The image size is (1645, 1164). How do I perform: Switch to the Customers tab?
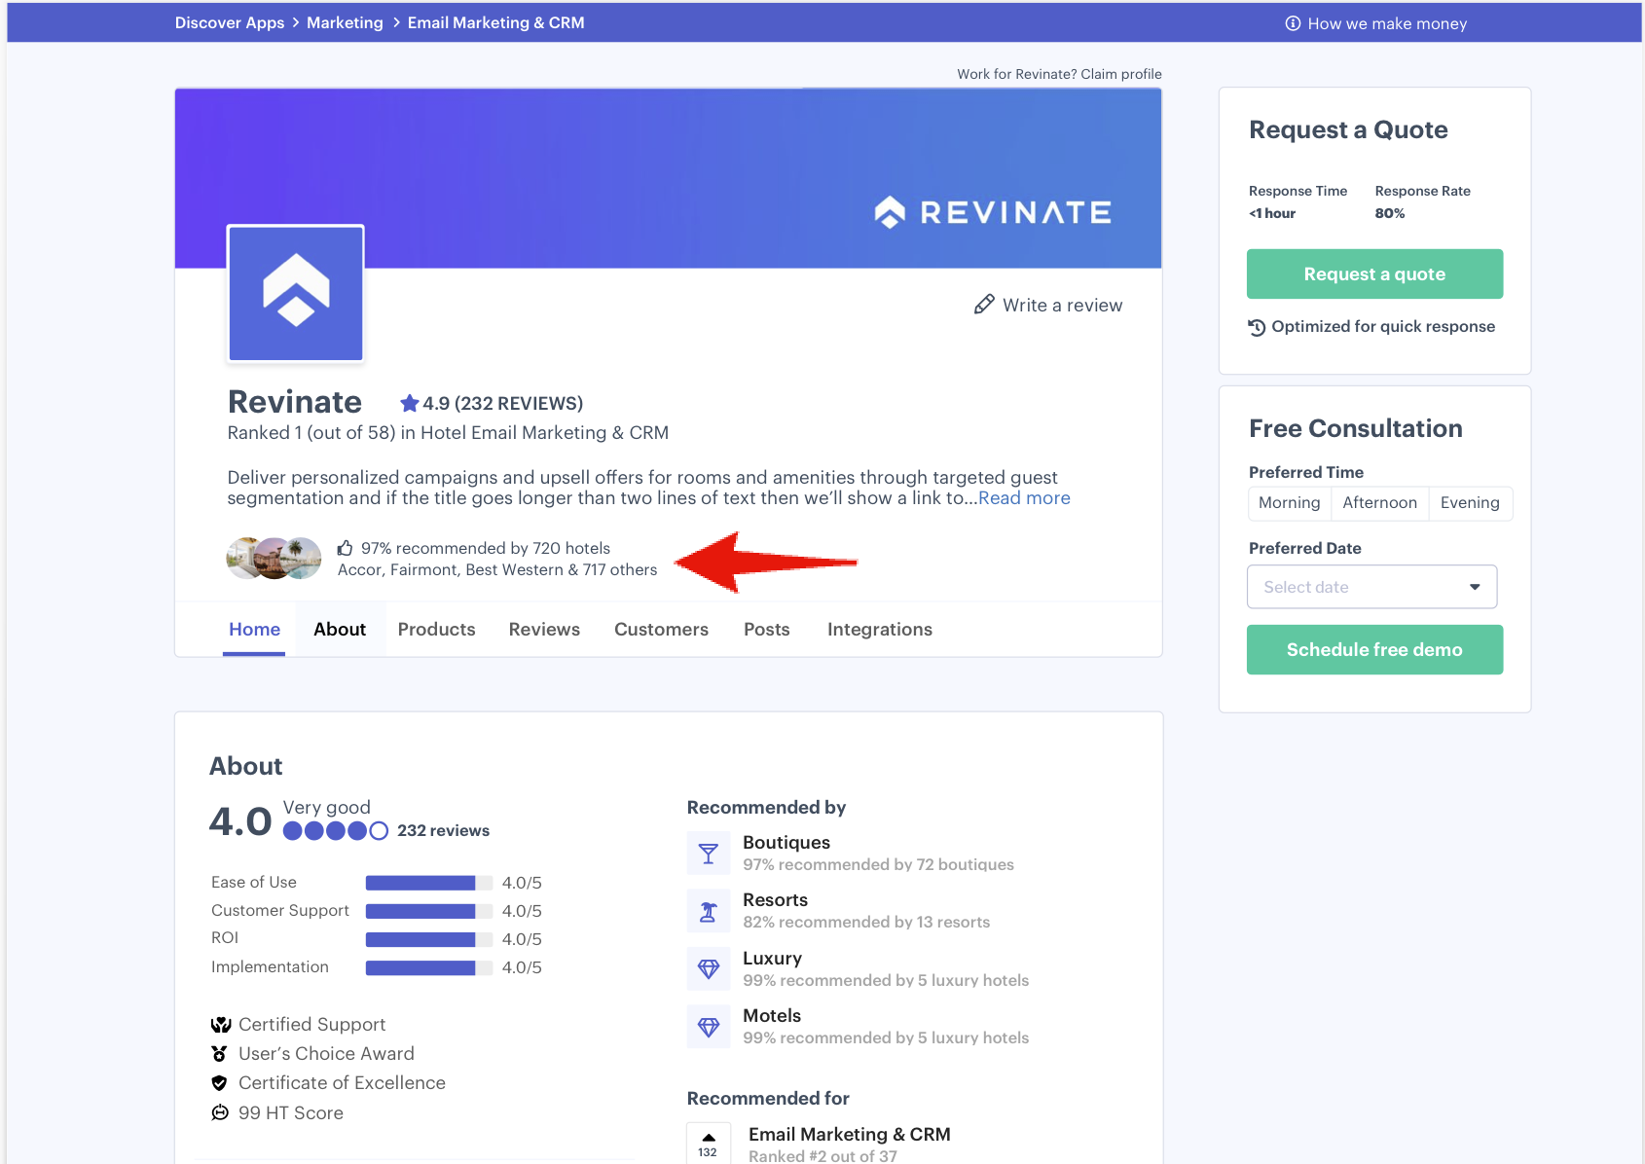coord(661,630)
